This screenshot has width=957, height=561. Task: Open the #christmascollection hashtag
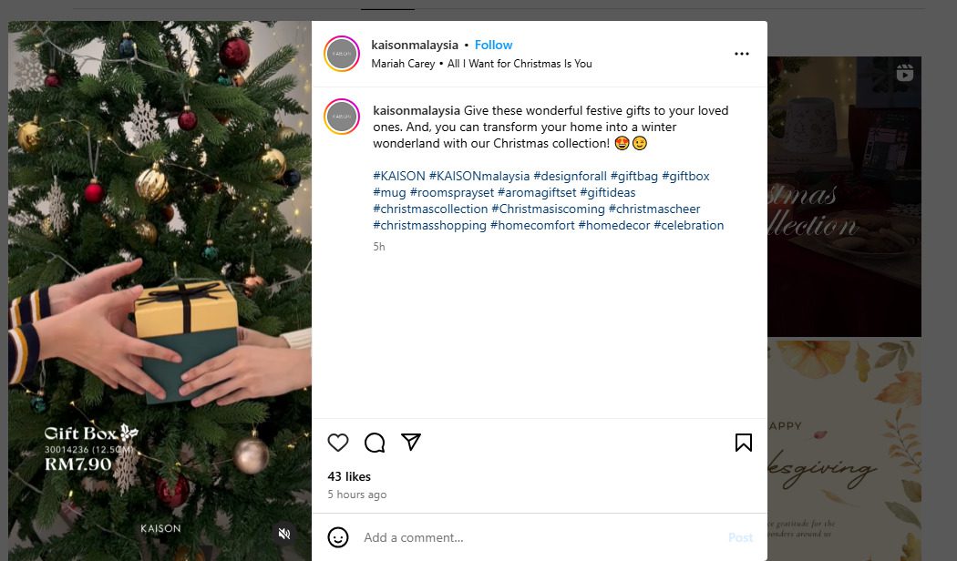tap(430, 209)
